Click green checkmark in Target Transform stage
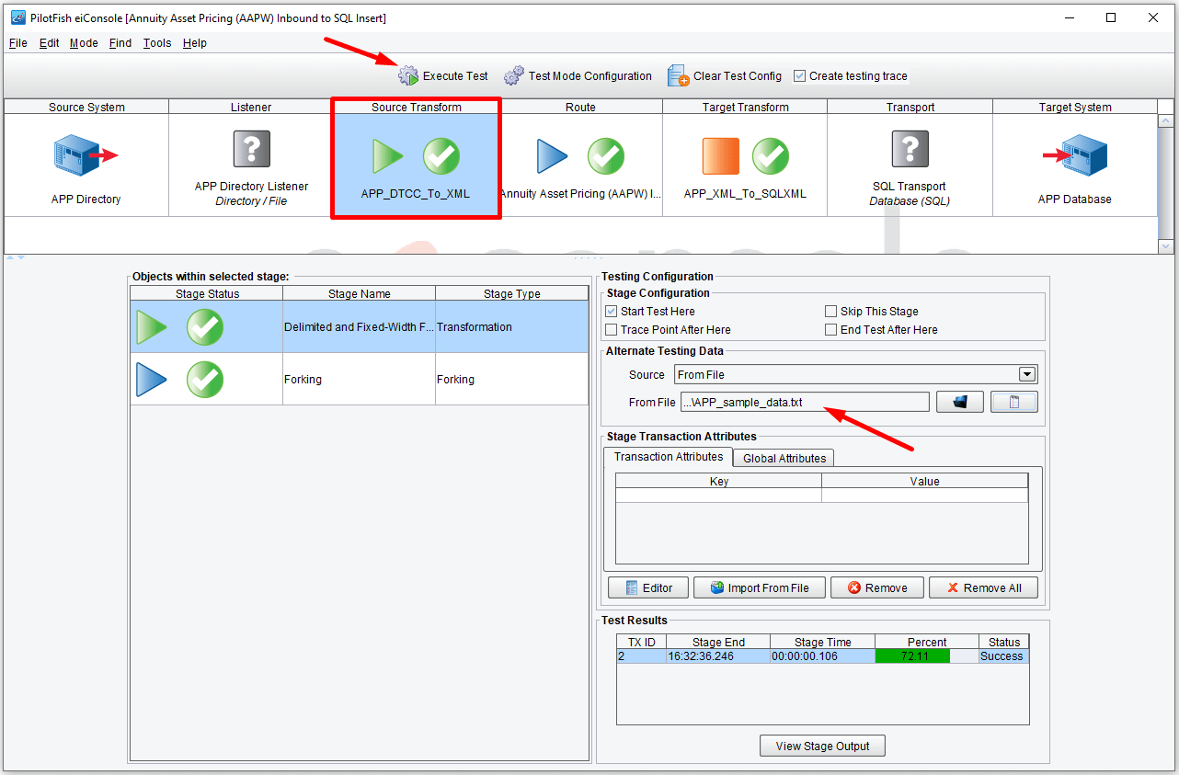The width and height of the screenshot is (1179, 775). click(x=771, y=156)
